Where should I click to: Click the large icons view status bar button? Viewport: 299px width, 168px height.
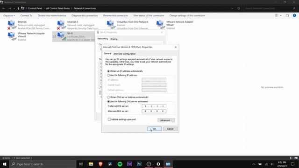pyautogui.click(x=296, y=158)
